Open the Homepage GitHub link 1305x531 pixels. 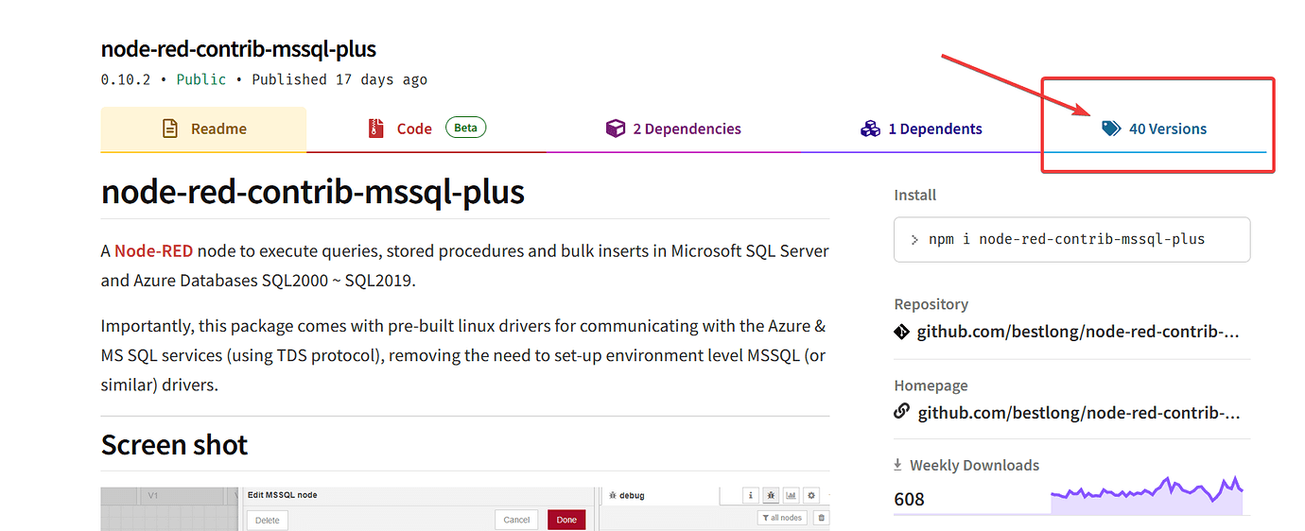1078,413
